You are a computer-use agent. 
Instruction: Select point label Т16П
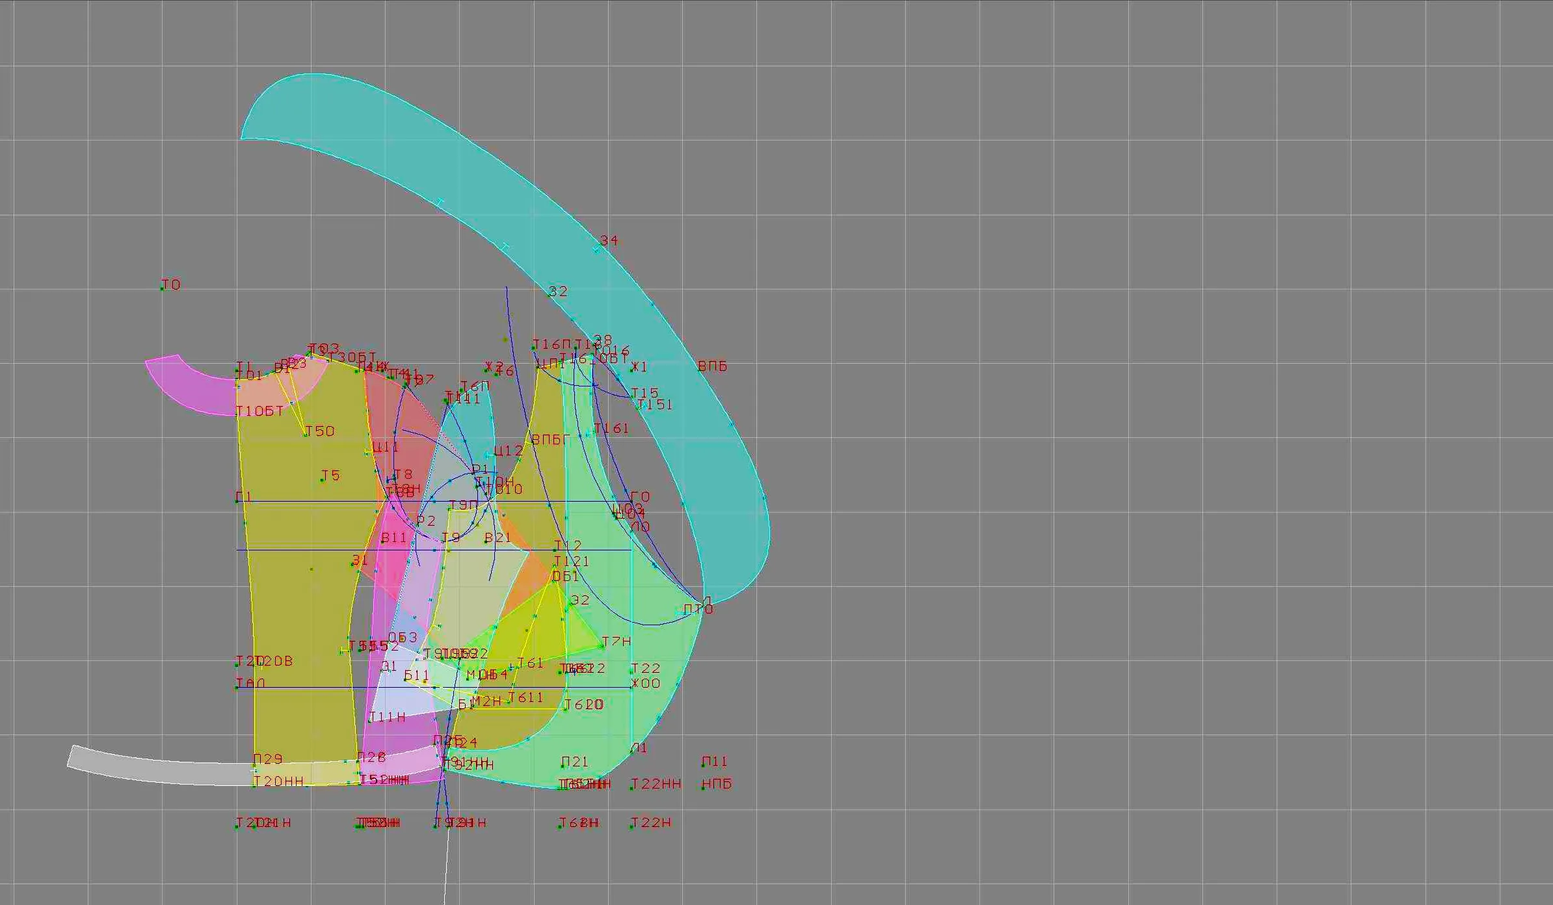[551, 344]
